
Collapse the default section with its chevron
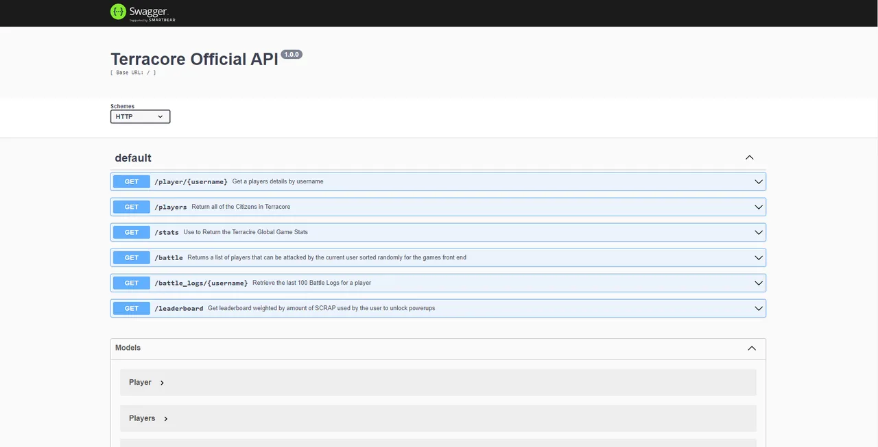[749, 157]
